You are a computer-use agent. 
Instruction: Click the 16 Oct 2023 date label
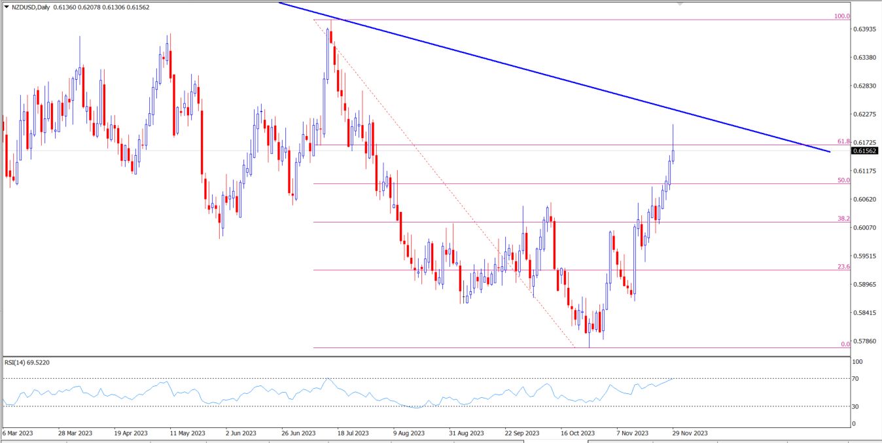click(578, 433)
